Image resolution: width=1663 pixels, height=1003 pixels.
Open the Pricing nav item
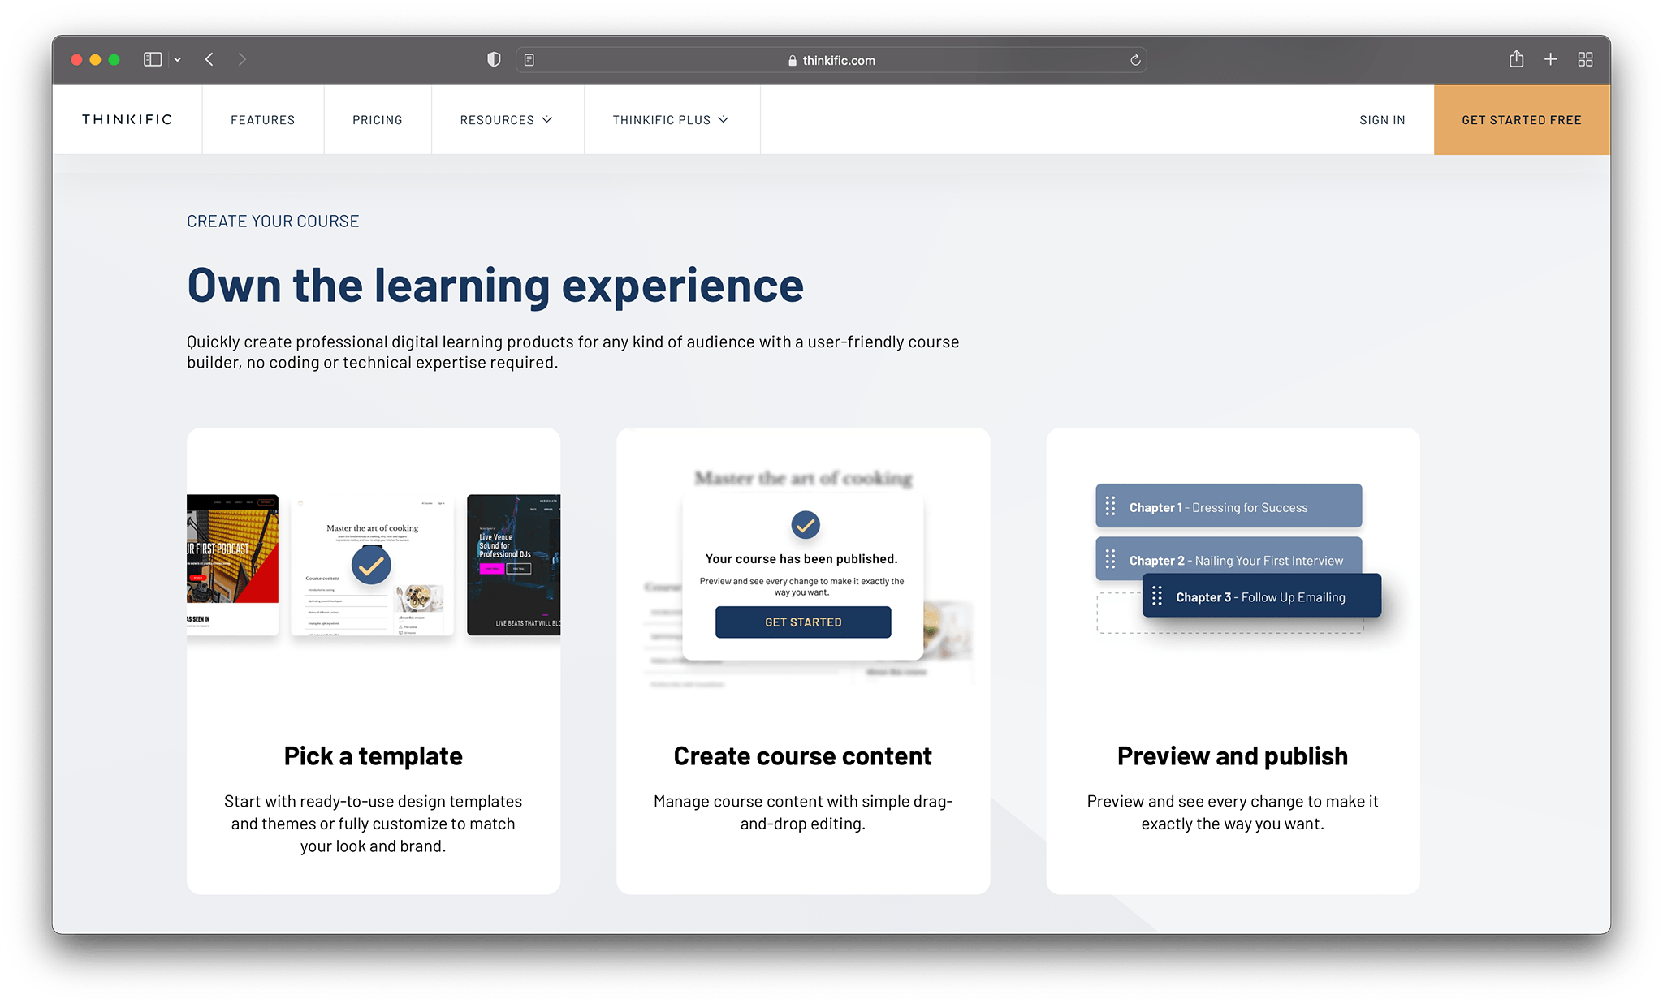click(x=377, y=120)
